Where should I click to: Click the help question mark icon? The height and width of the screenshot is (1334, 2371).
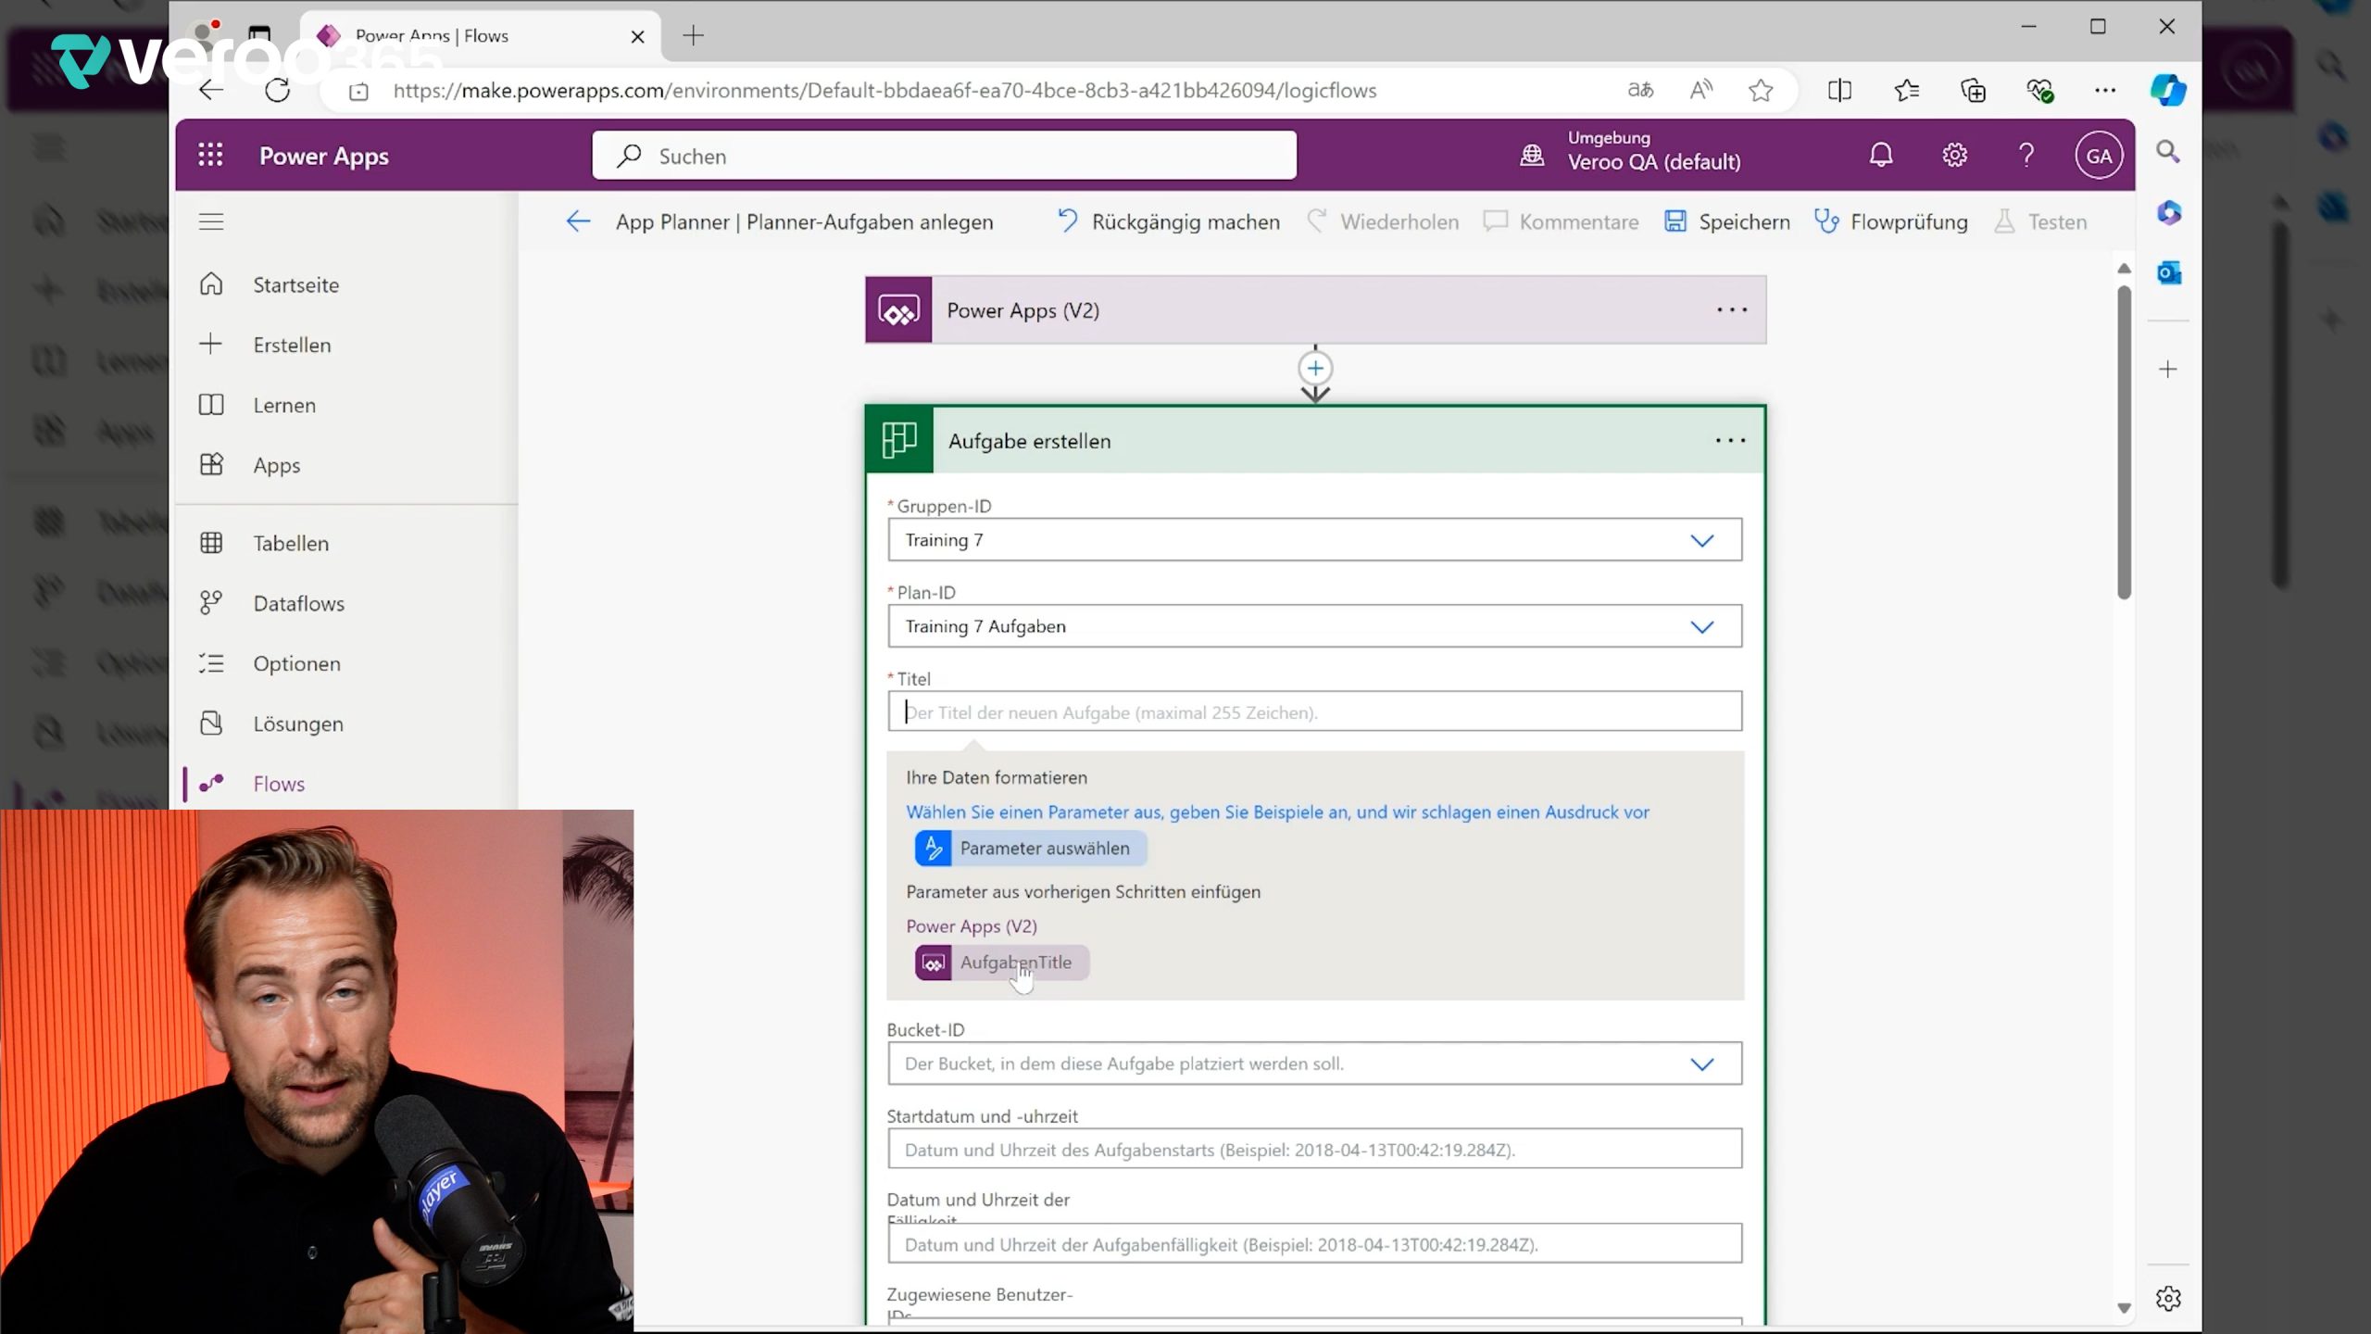click(2026, 155)
